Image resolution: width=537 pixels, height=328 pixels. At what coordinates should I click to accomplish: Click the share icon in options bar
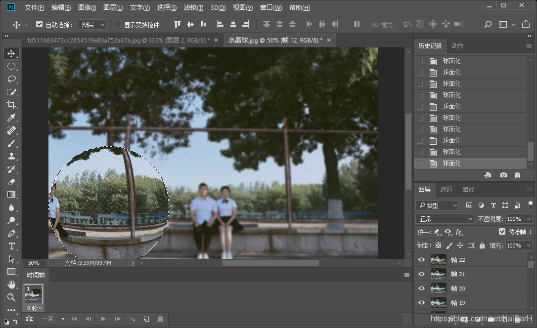[526, 24]
